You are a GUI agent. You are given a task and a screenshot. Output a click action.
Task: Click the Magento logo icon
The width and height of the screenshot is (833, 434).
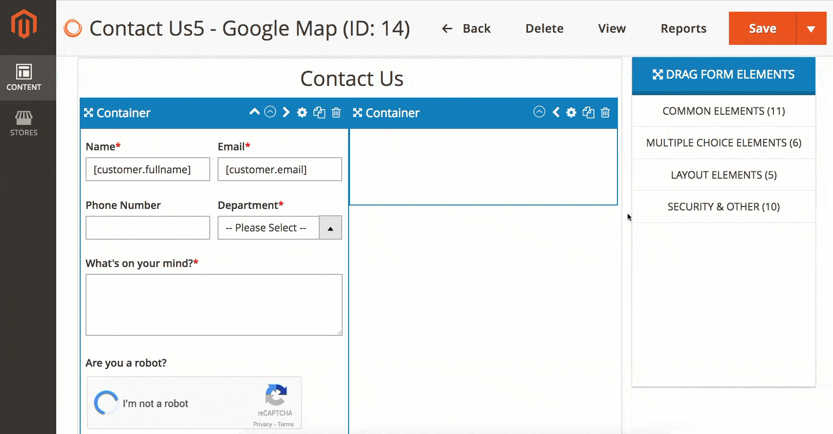pyautogui.click(x=24, y=24)
